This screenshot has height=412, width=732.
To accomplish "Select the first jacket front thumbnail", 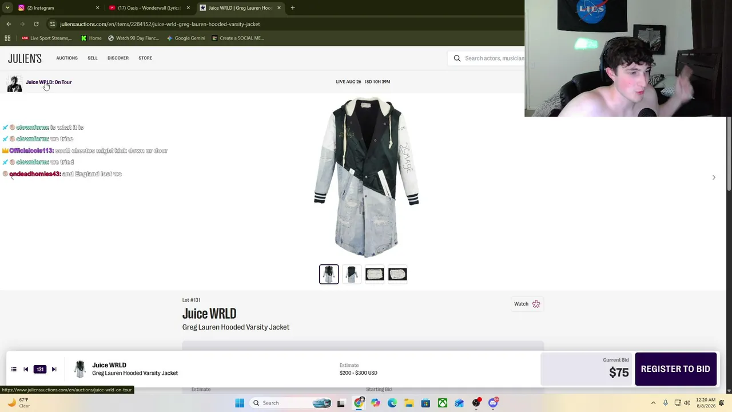I will (329, 275).
